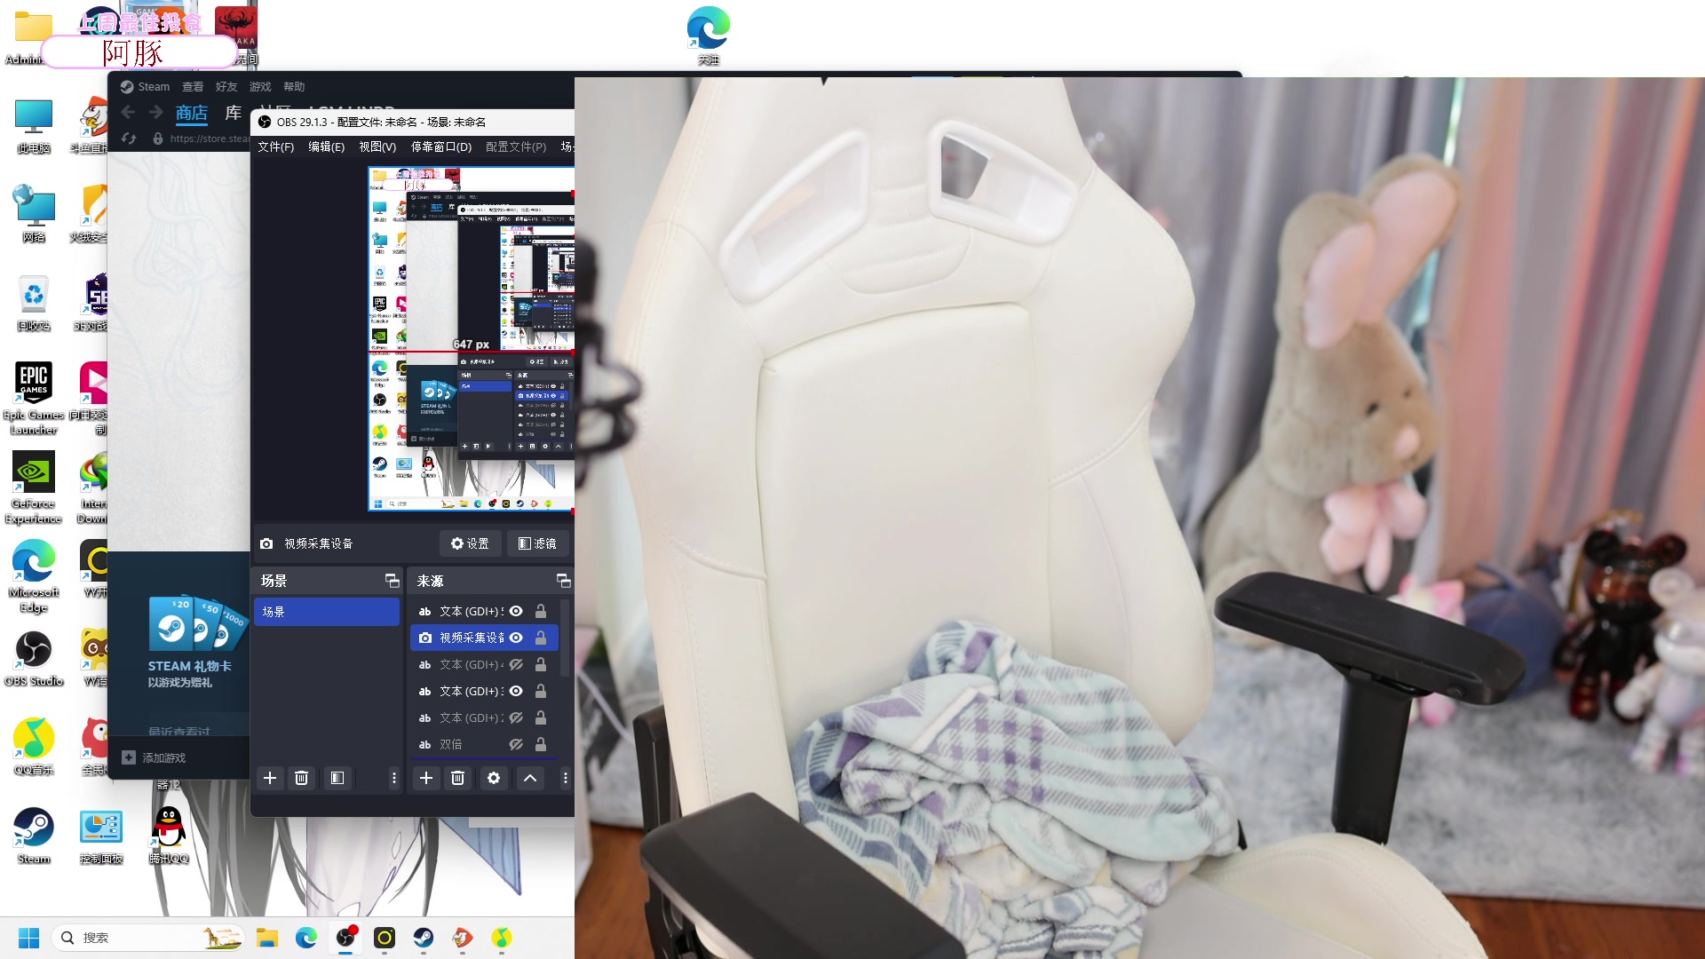Open the 停靠窗口(D) menu in OBS
Viewport: 1705px width, 959px height.
click(441, 147)
